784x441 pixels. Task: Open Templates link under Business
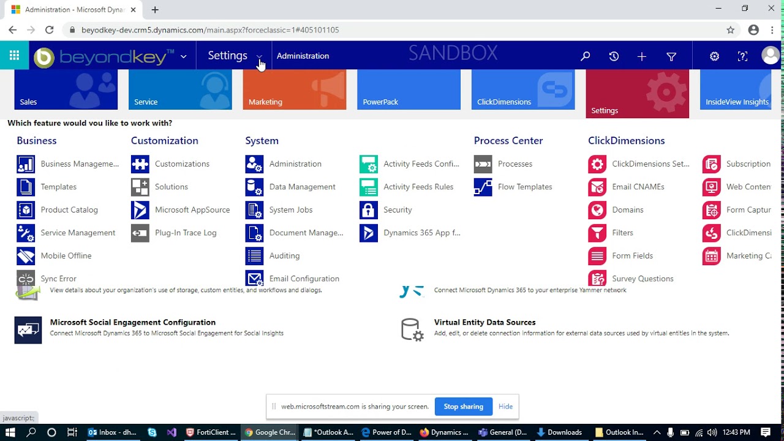59,187
